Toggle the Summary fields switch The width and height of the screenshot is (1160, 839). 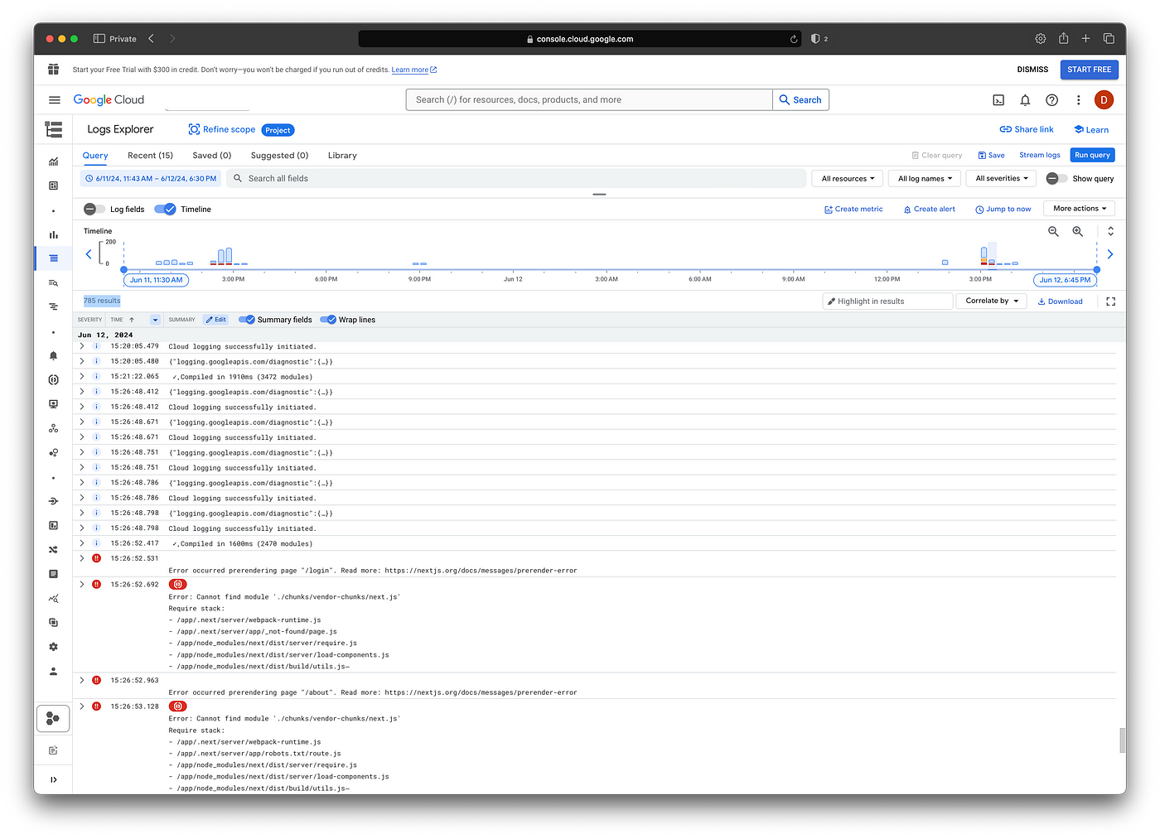(x=246, y=320)
